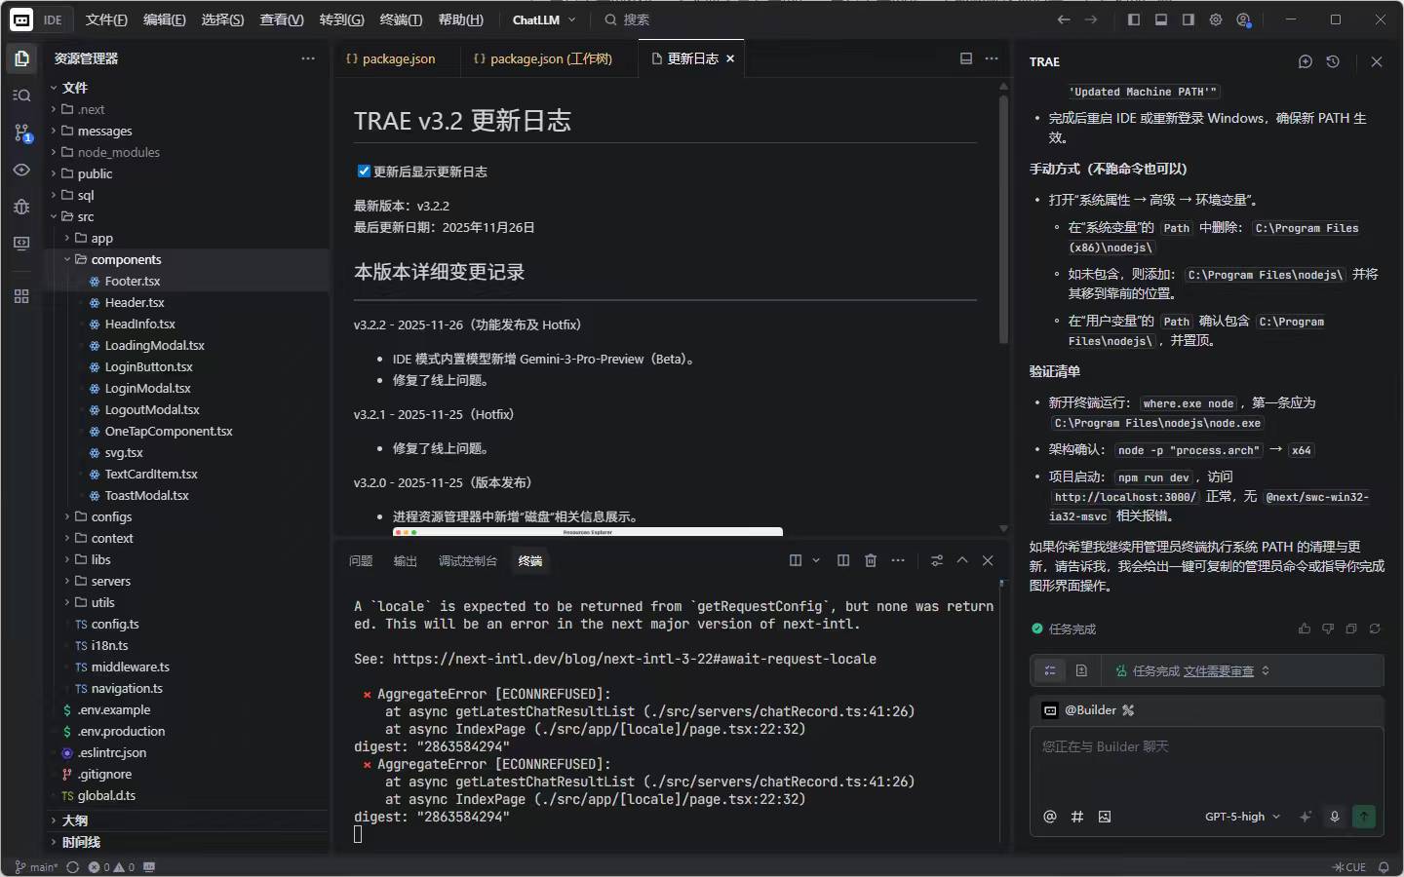
Task: Open the Extensions grid icon
Action: (x=21, y=296)
